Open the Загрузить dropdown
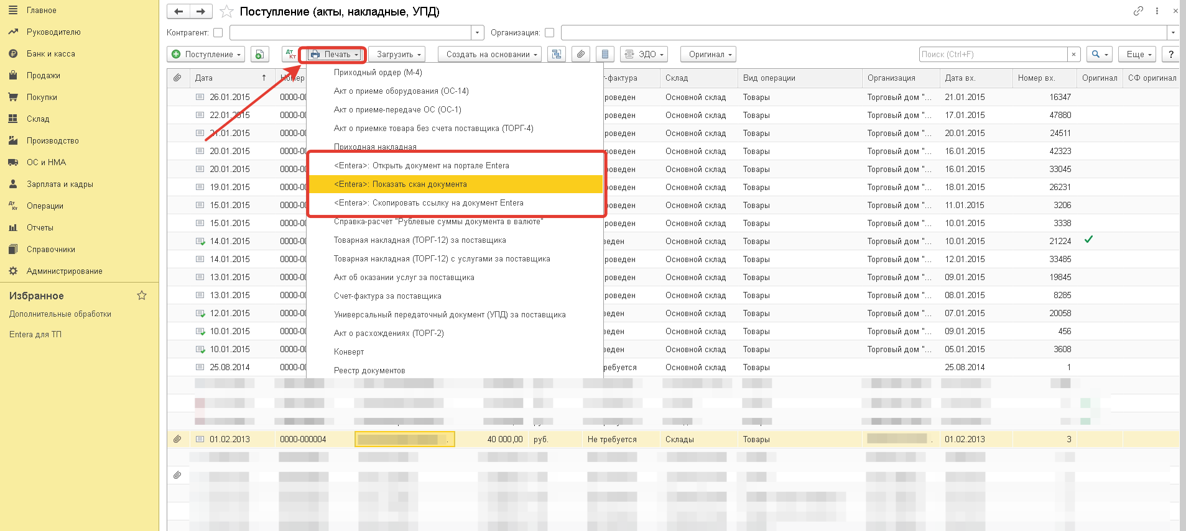The image size is (1186, 531). 397,54
